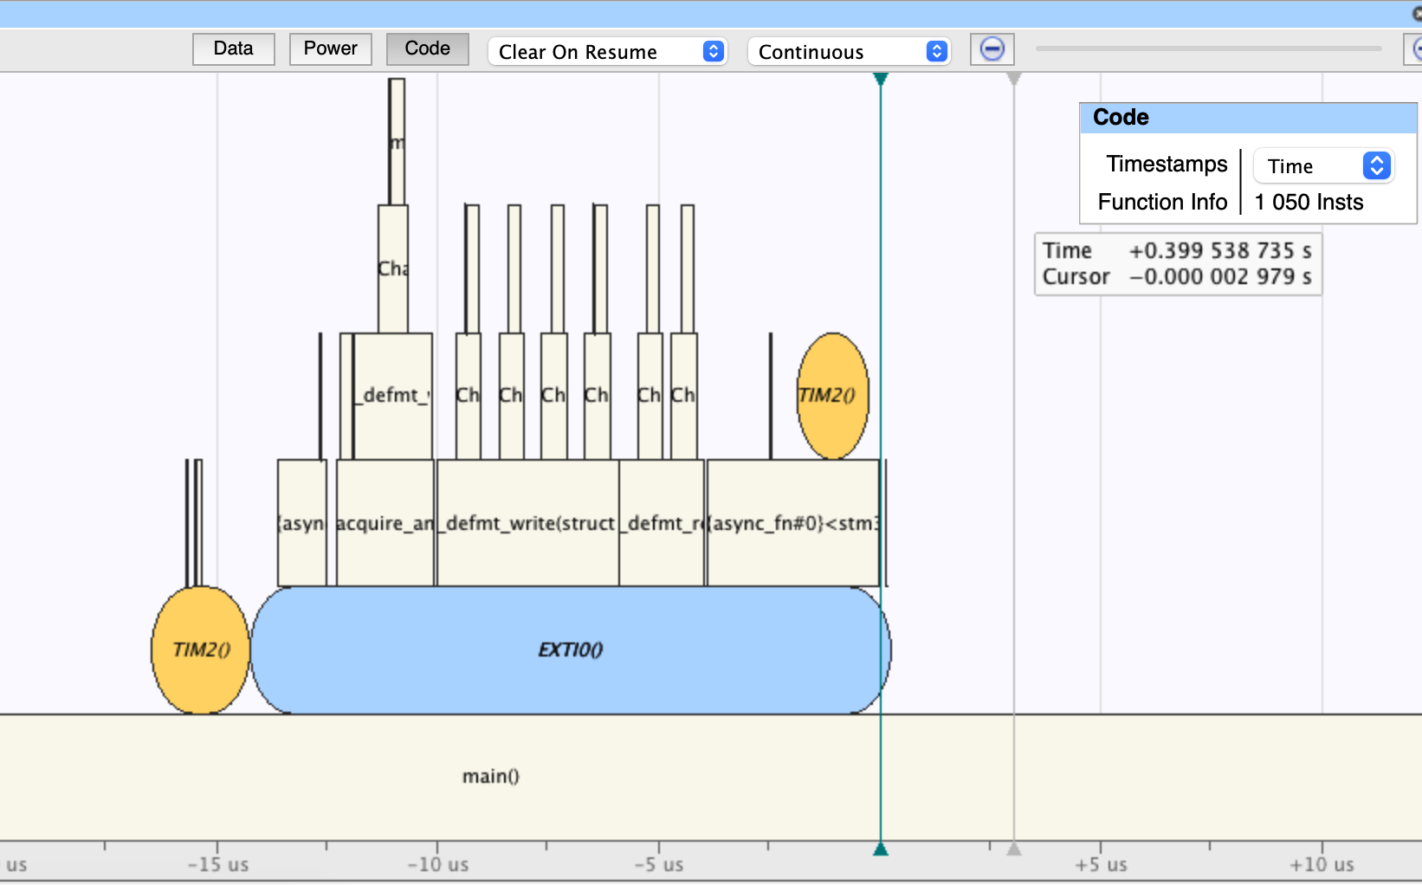Image resolution: width=1422 pixels, height=885 pixels.
Task: Select the main() block in the flame graph
Action: [x=491, y=777]
